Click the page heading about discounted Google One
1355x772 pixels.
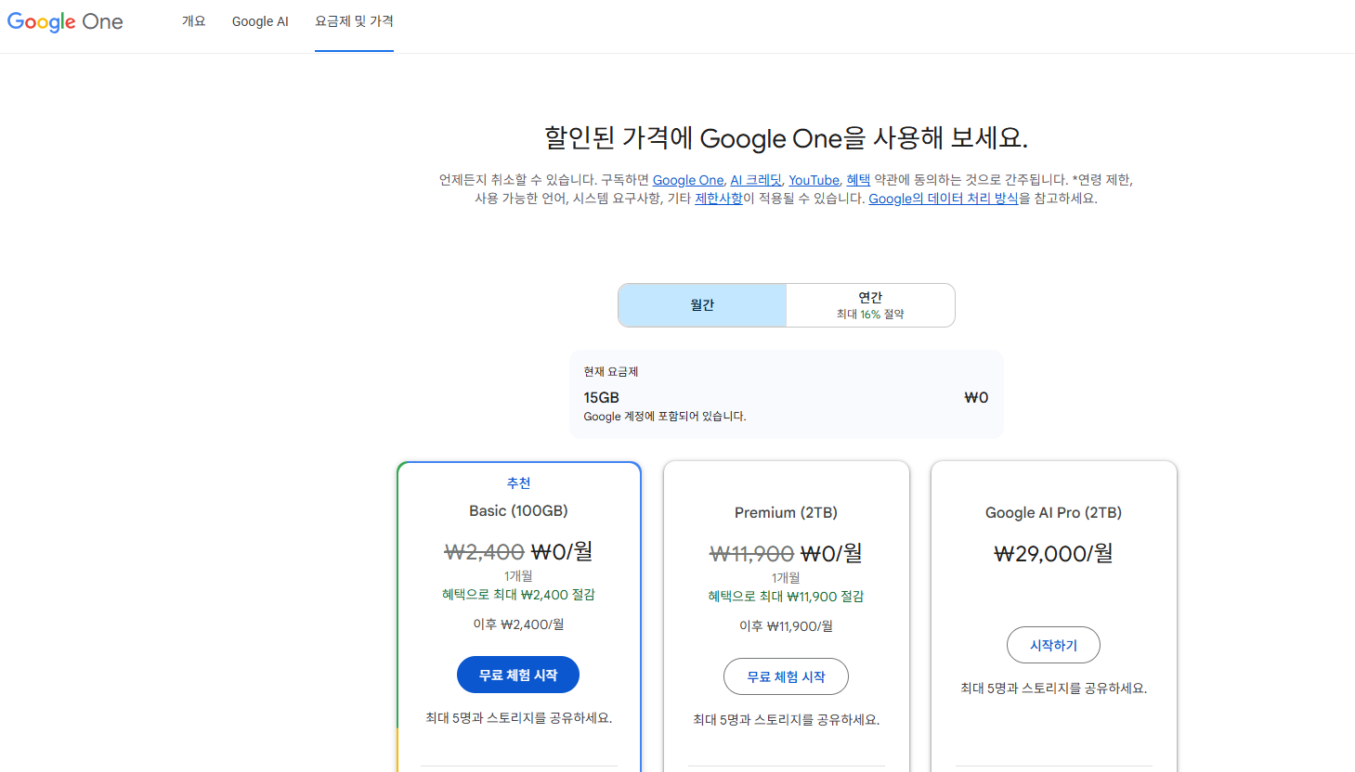786,138
